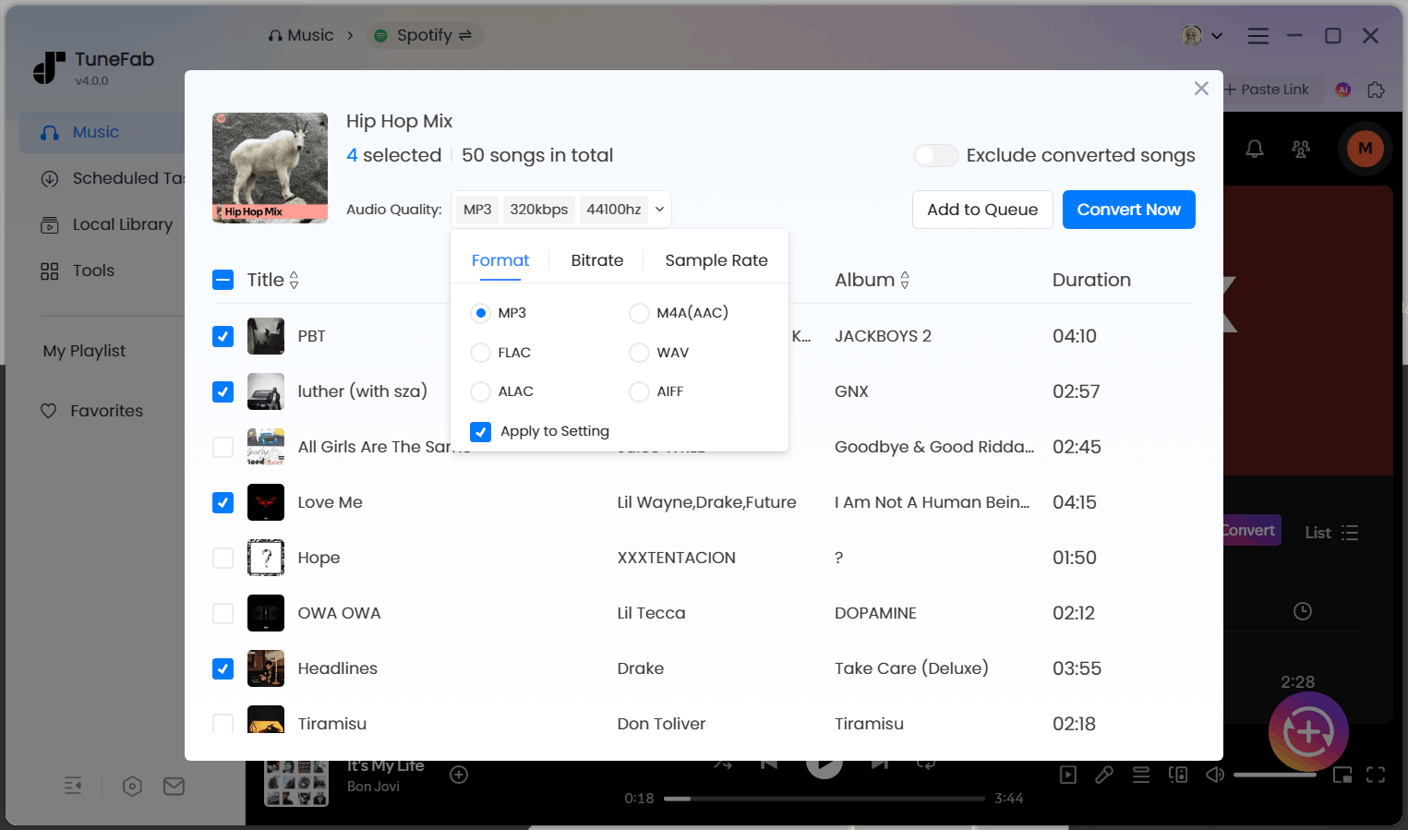Collapse the sidebar using bottom-left icon
The image size is (1408, 830).
click(73, 786)
